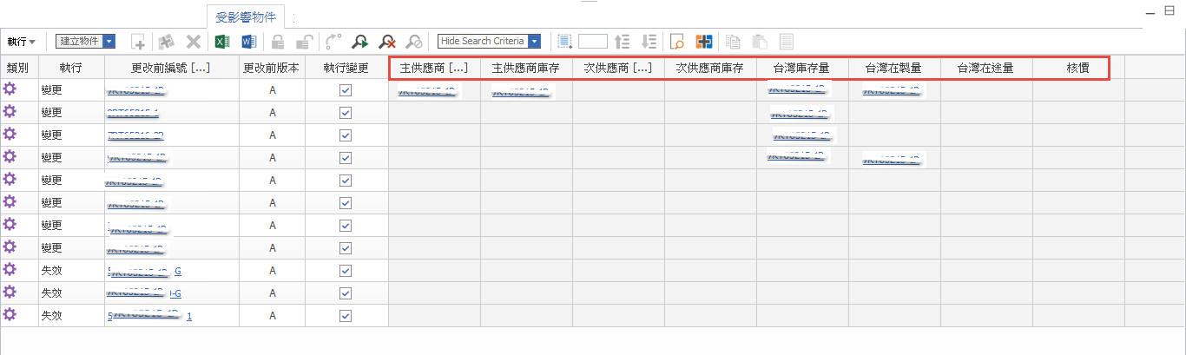The image size is (1186, 355).
Task: Toggle 執行變更 checkbox in the last row
Action: (x=346, y=315)
